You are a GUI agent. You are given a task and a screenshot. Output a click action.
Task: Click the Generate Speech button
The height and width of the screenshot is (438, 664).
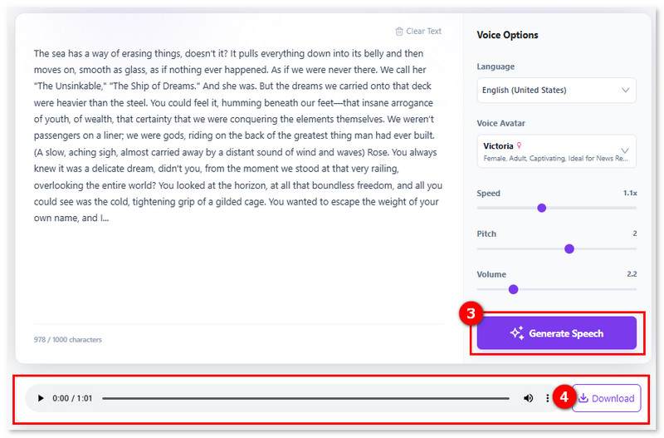[556, 333]
